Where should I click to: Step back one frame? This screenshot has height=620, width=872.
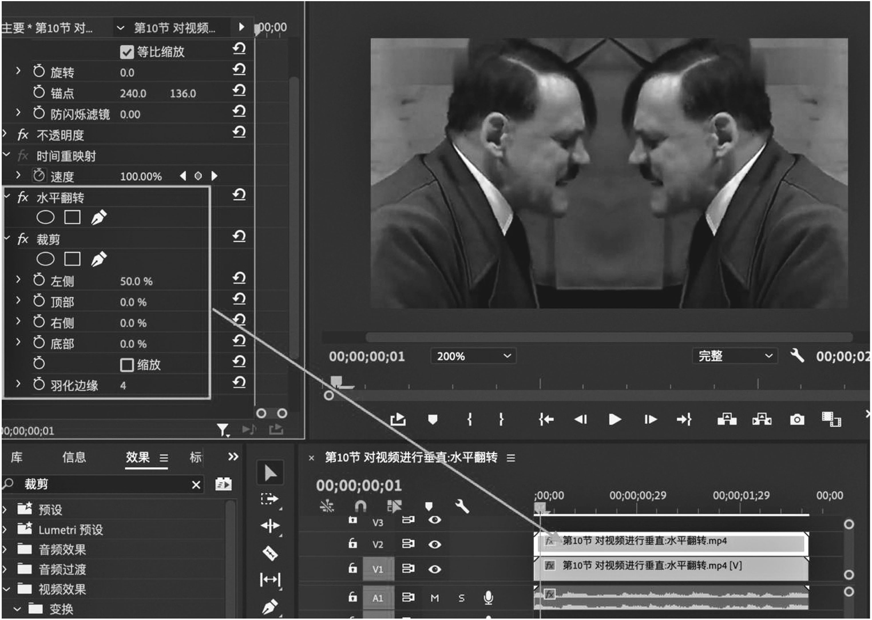tap(581, 420)
